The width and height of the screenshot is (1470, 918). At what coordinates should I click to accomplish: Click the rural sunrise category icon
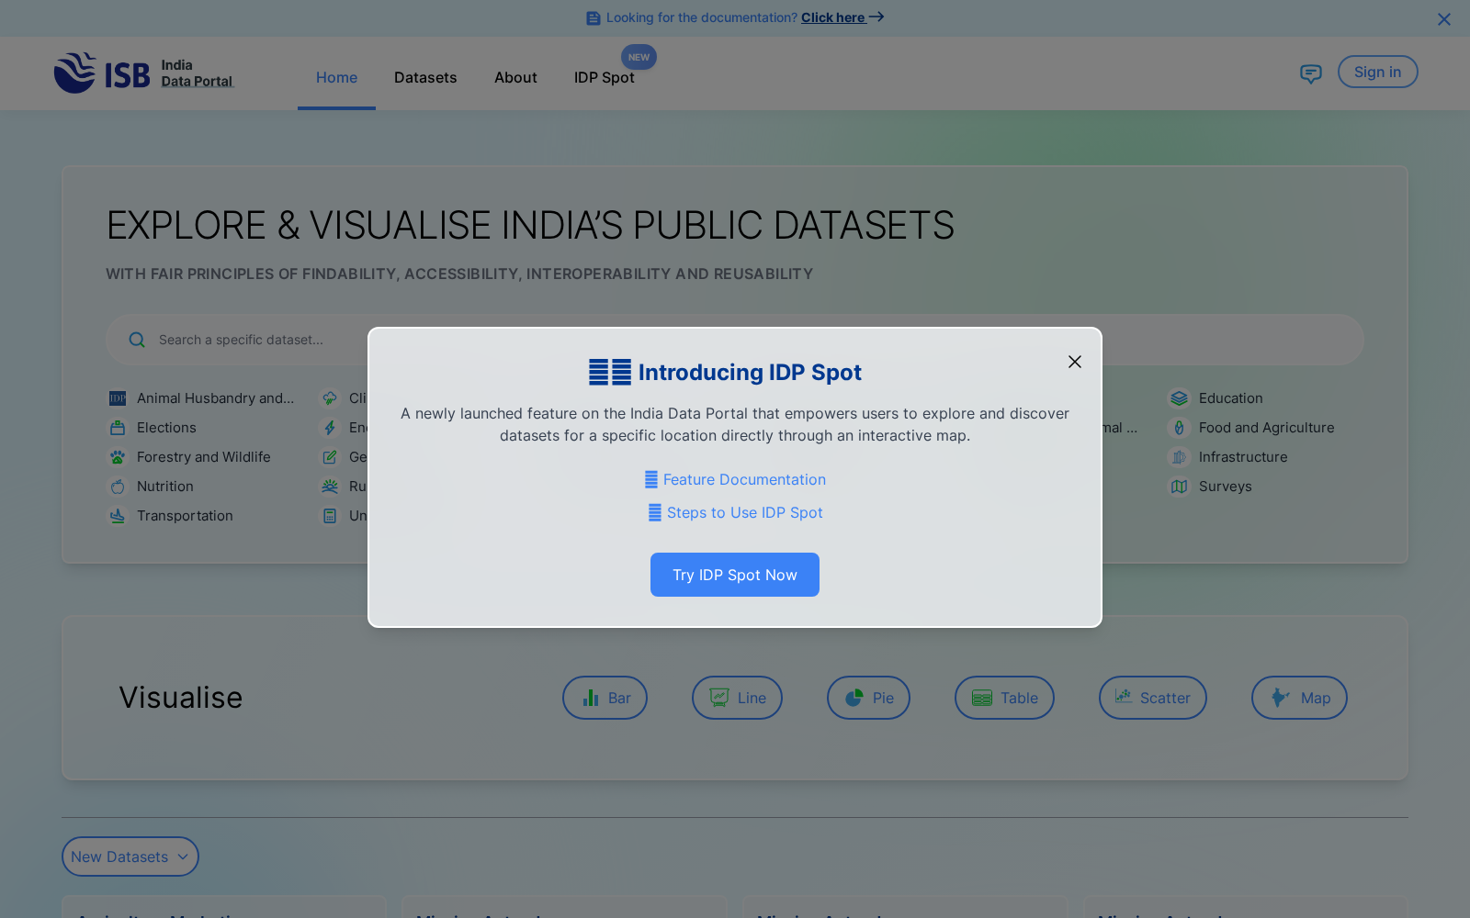coord(330,487)
